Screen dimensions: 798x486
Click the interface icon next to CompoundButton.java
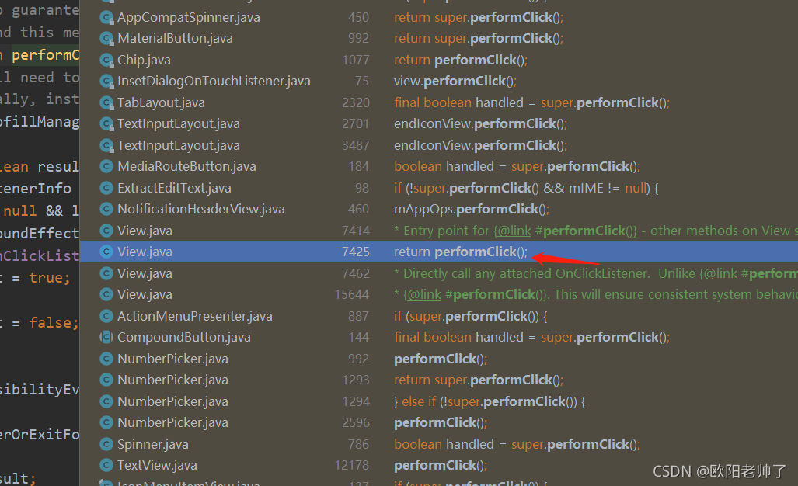click(x=106, y=337)
